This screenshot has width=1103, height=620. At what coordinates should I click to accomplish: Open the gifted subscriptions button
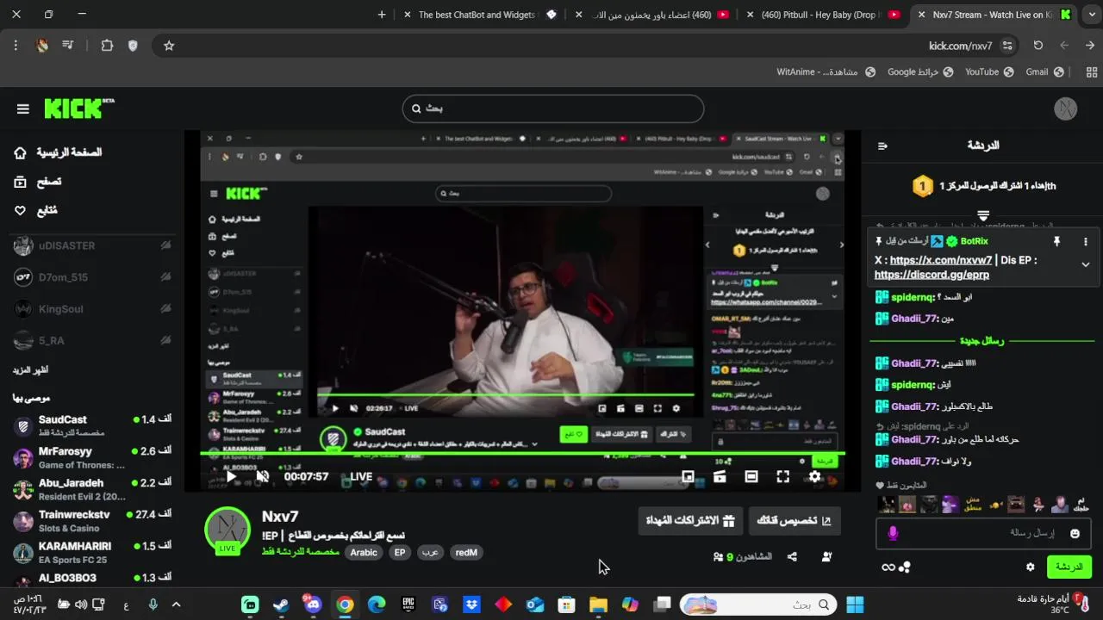click(x=690, y=520)
